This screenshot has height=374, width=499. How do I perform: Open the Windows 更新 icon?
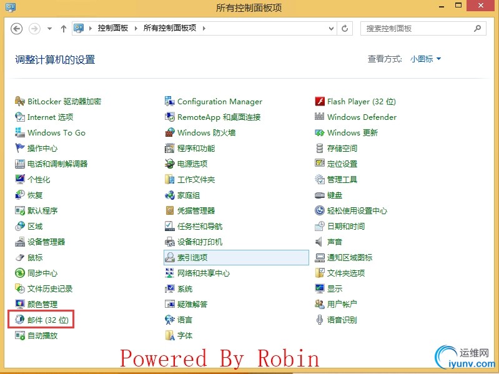point(320,132)
